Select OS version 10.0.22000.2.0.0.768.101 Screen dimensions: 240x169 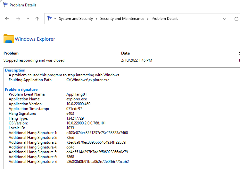[x=86, y=123]
